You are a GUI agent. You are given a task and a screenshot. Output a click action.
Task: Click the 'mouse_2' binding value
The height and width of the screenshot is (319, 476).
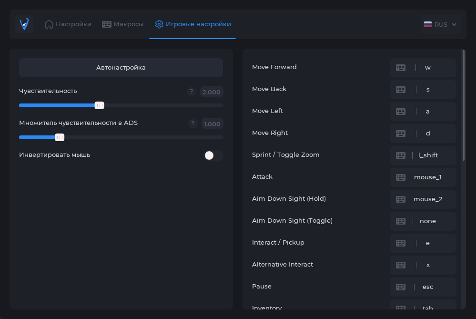tap(428, 199)
